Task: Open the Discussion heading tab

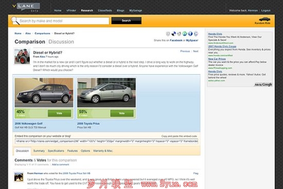Action: (61, 42)
